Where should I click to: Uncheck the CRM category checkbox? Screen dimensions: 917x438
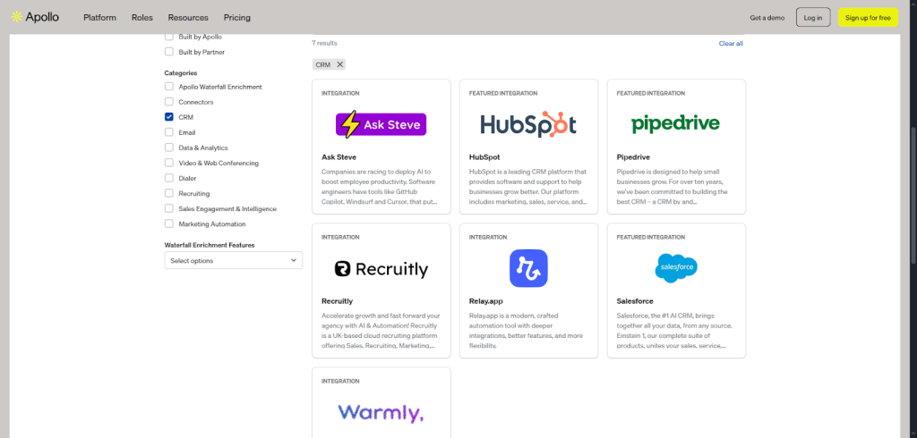[169, 117]
